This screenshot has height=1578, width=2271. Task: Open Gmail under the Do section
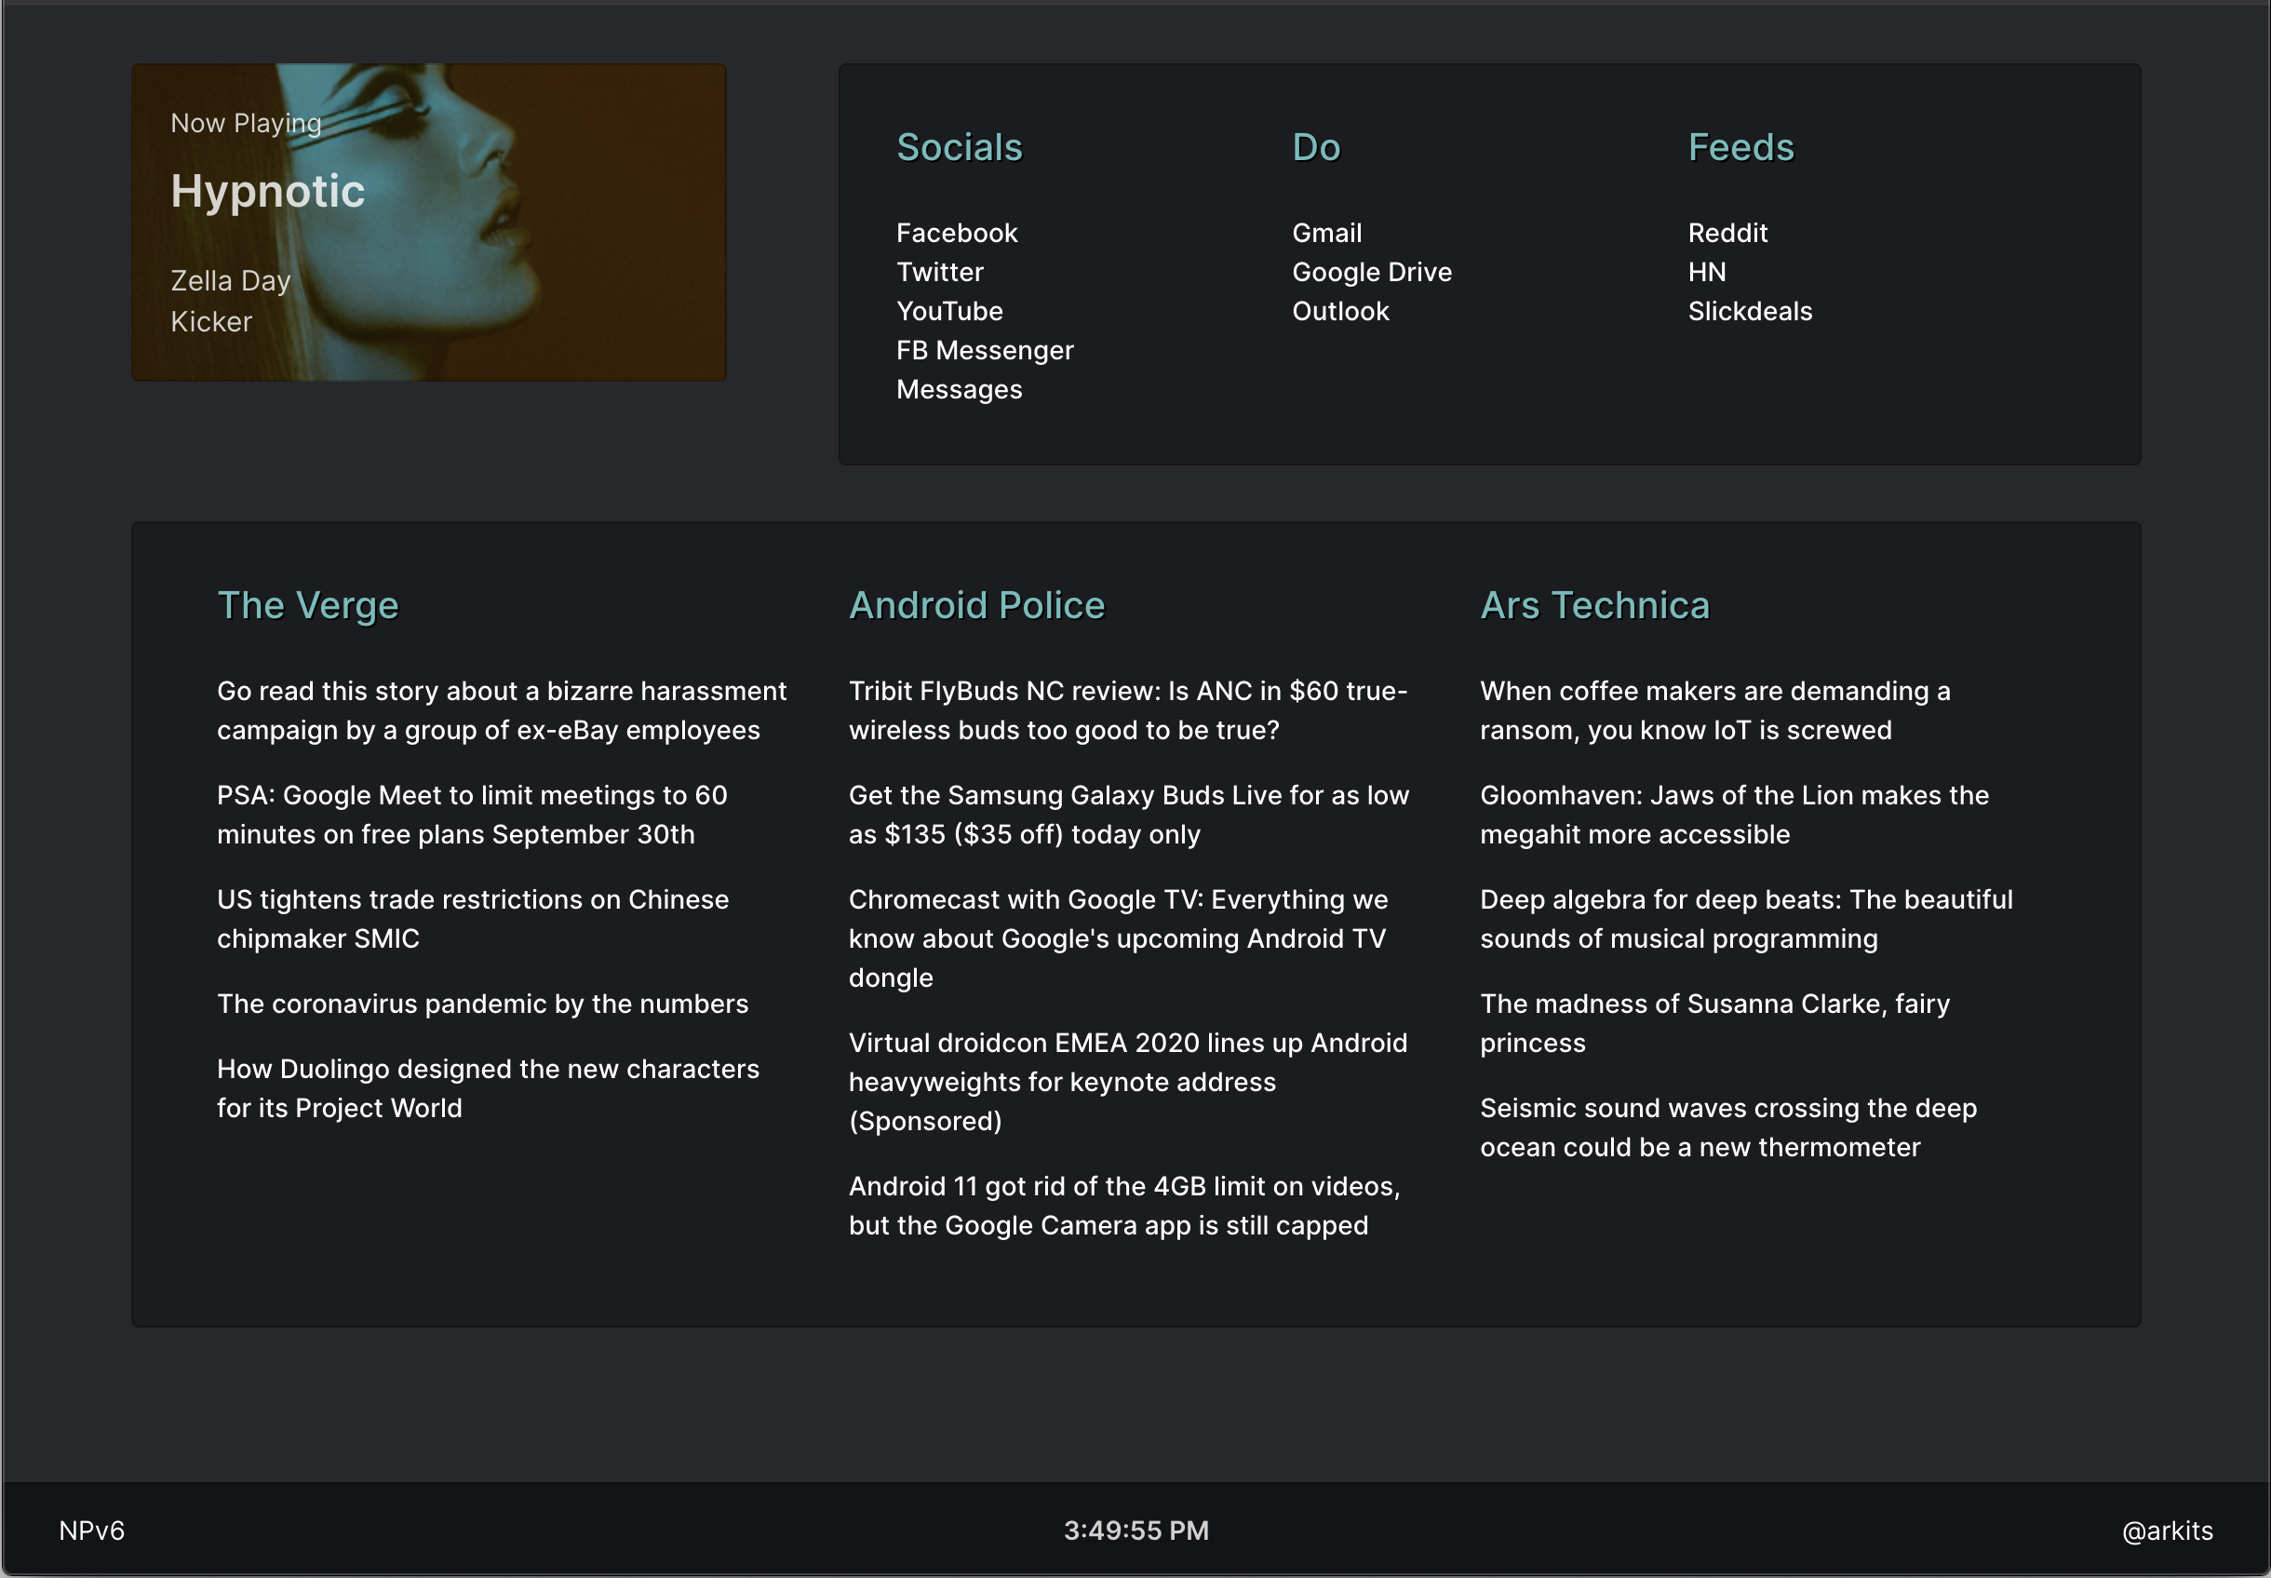tap(1326, 234)
